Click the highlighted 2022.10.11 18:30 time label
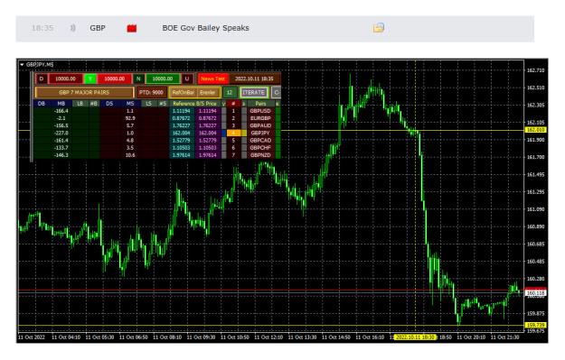 [415, 337]
